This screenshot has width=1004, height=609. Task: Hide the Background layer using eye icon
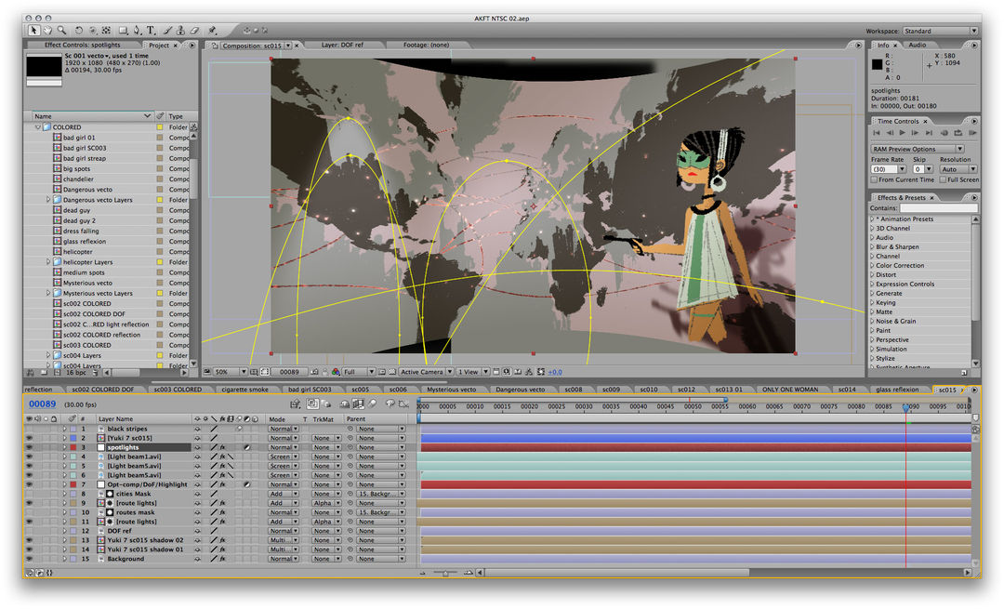28,559
